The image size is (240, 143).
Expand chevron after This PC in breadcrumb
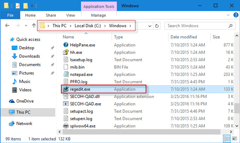pos(70,26)
